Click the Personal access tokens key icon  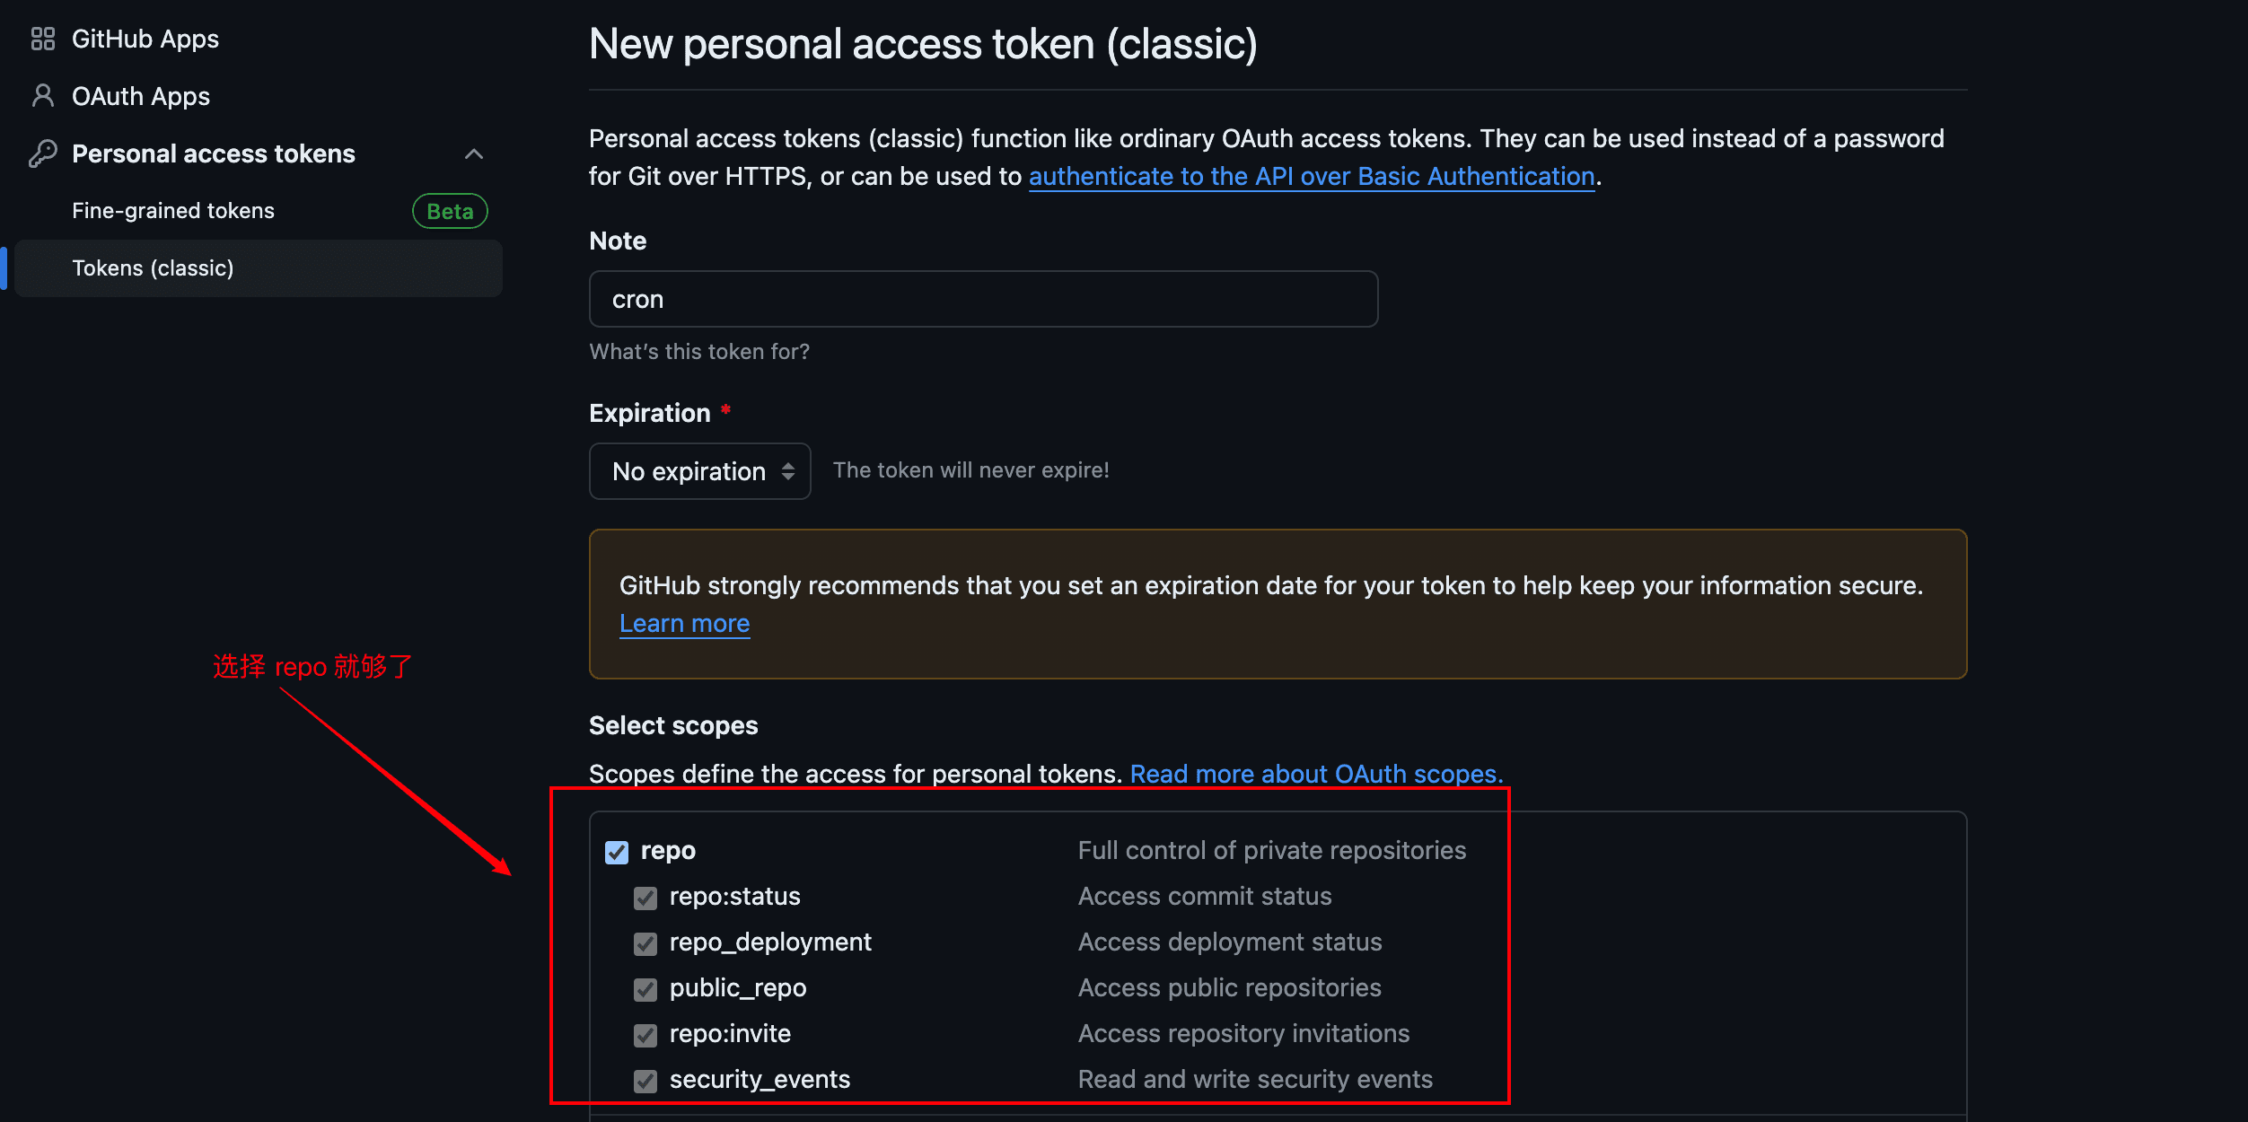[42, 153]
